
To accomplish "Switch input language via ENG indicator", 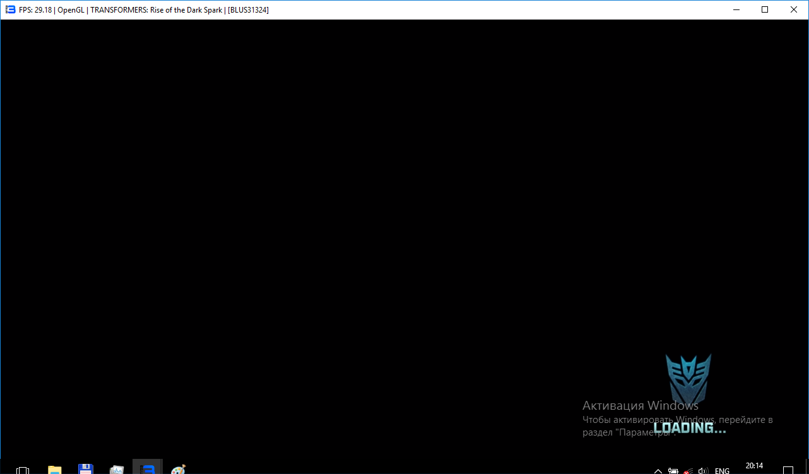I will tap(722, 470).
